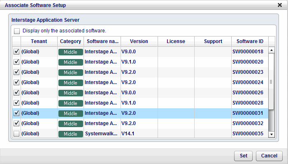Close the Associate Software Setup dialog
The image size is (288, 164).
click(x=279, y=5)
